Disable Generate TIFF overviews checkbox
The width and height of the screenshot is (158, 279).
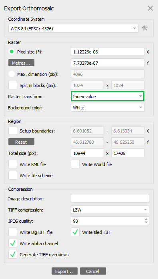coord(13,254)
